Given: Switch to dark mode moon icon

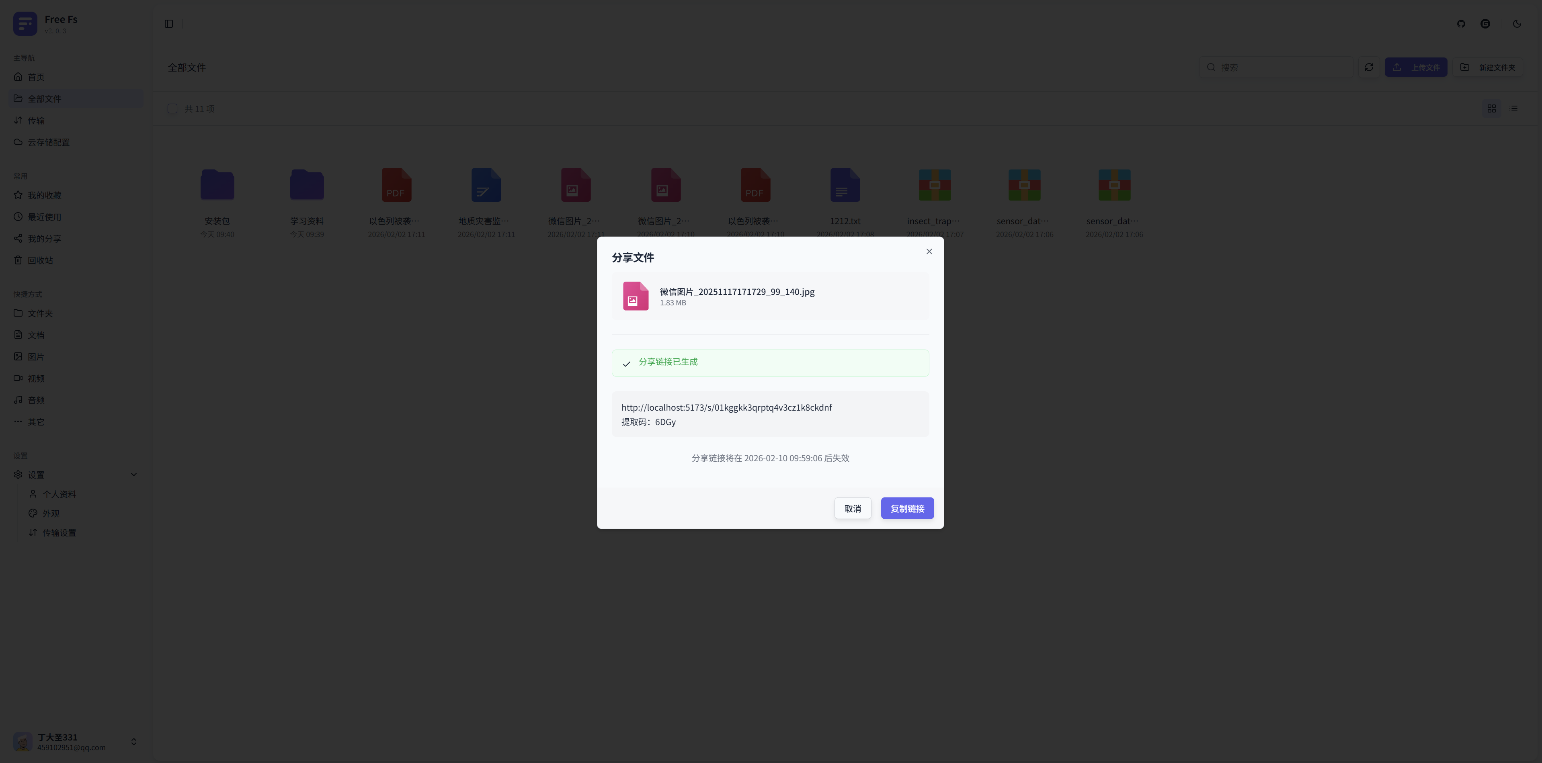Looking at the screenshot, I should click(x=1516, y=24).
